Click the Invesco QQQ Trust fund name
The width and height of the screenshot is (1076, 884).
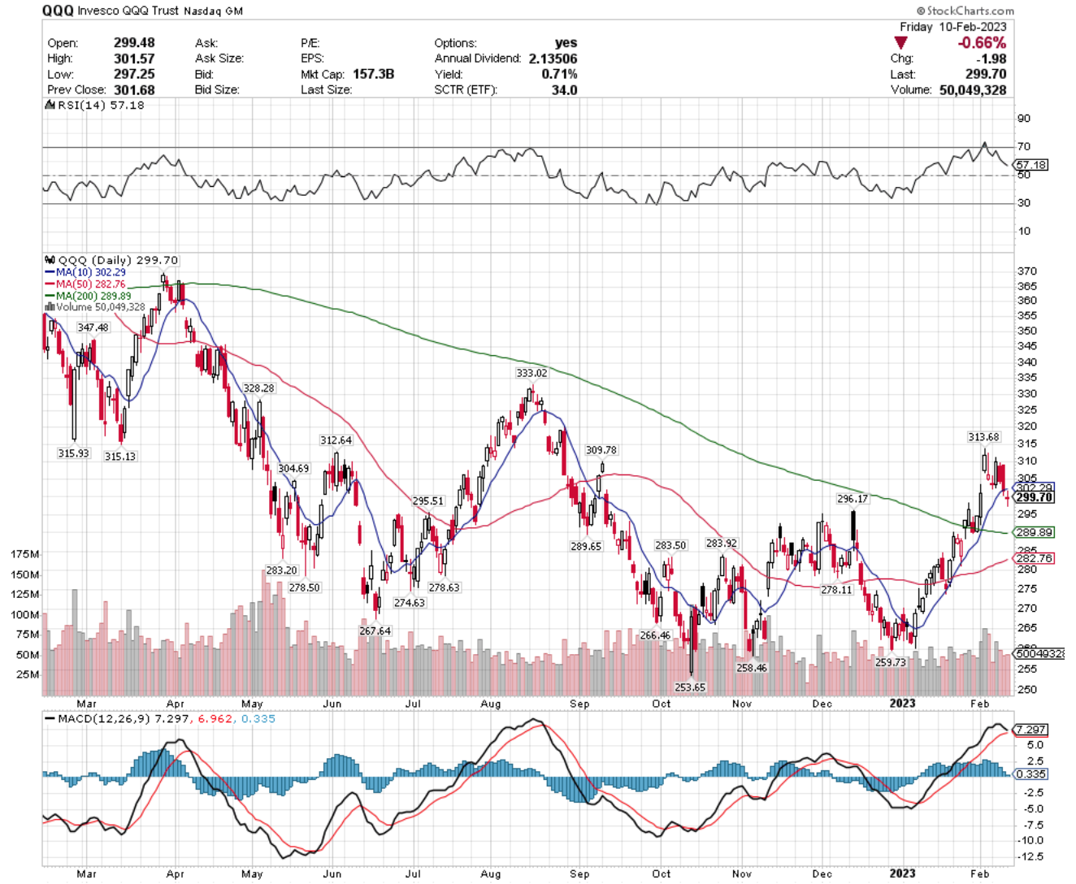coord(128,11)
